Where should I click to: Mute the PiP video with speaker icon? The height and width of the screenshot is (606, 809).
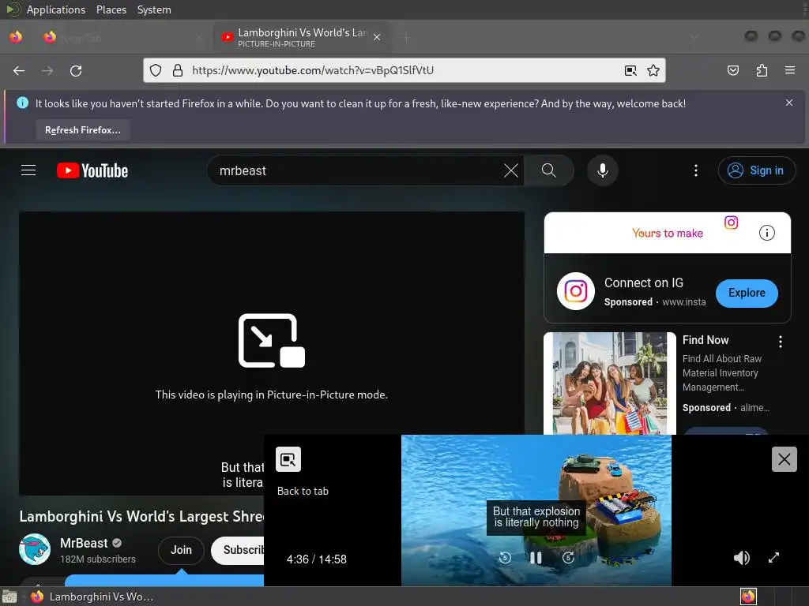[741, 558]
